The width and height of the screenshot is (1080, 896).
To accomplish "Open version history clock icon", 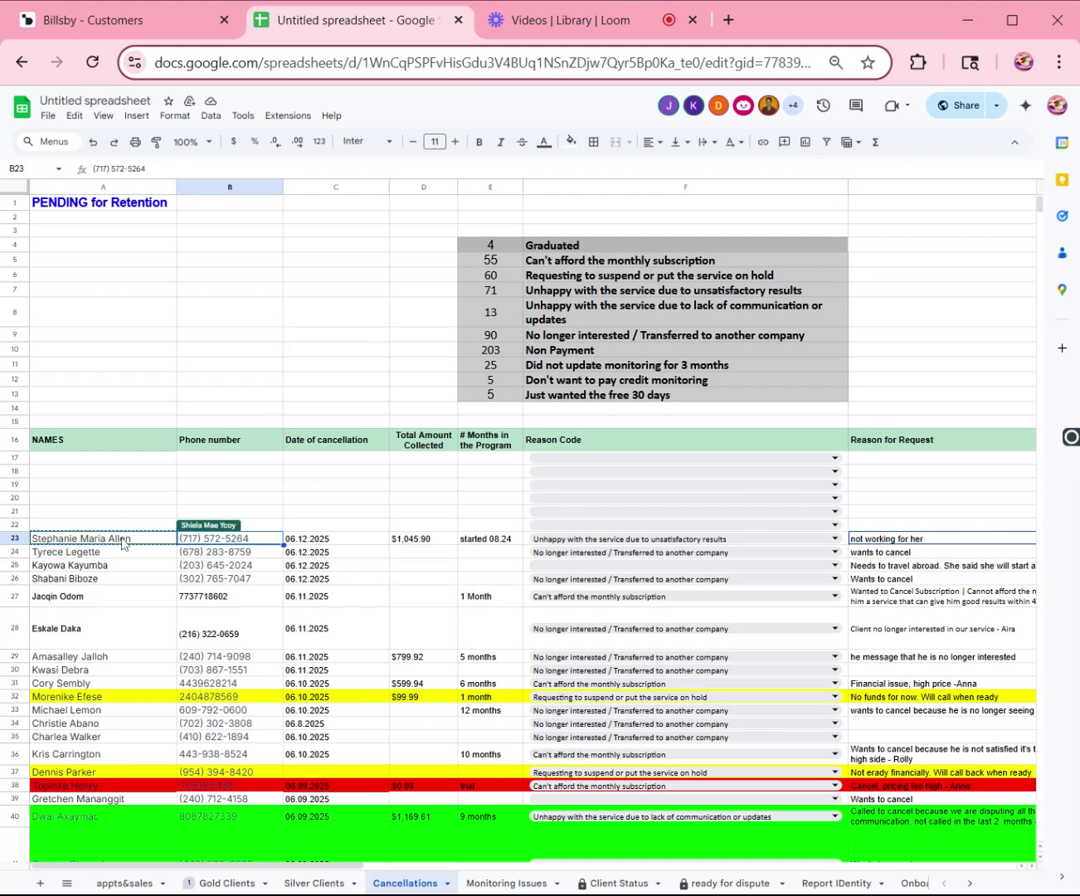I will [823, 105].
